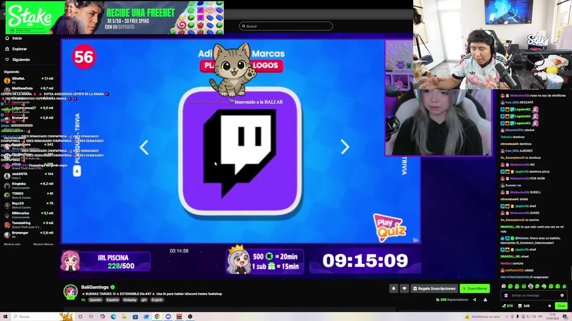Open emoji picker in chat input

(x=562, y=295)
